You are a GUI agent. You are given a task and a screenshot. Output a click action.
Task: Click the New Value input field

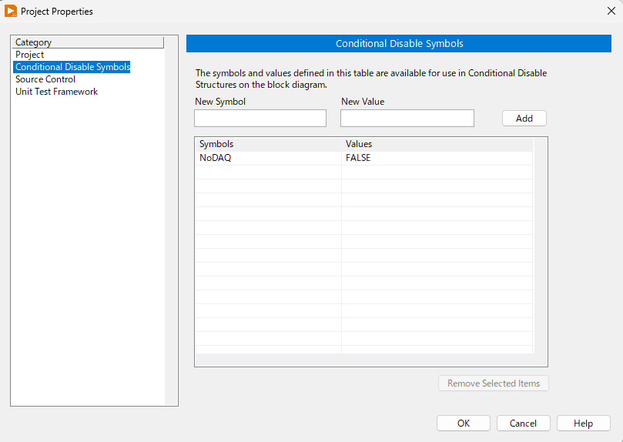pyautogui.click(x=407, y=119)
